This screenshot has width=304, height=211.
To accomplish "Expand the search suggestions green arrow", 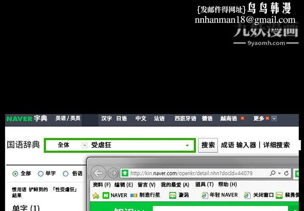I will click(187, 145).
